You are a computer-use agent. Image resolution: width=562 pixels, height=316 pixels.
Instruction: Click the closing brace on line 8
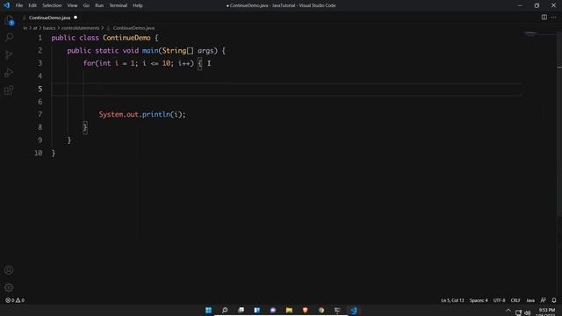tap(85, 127)
